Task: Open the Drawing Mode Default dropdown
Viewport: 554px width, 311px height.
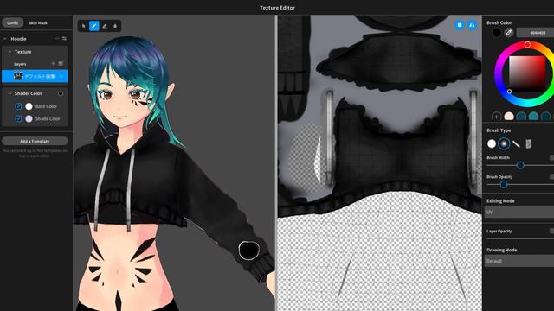Action: [519, 261]
